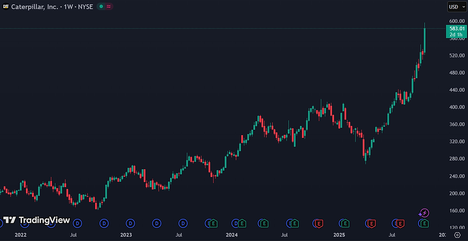Open the USD currency dropdown
468x241 pixels.
click(x=457, y=7)
